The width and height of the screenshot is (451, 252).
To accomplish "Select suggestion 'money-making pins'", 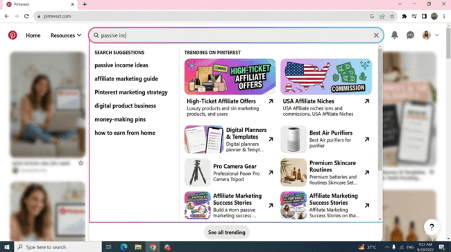I will [120, 119].
